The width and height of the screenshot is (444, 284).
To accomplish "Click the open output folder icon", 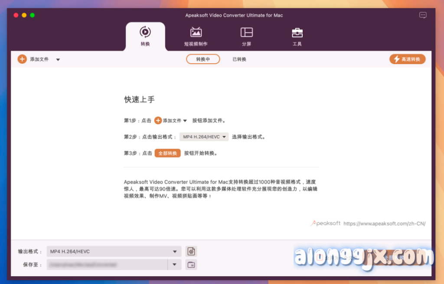I will [191, 265].
